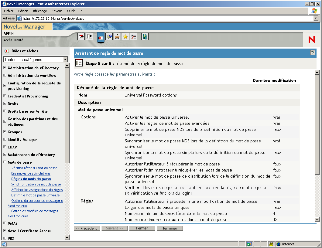Screen dimensions: 322x248
Task: Click the << Précédent button
Action: point(87,228)
